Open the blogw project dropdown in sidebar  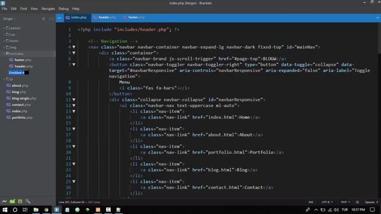pyautogui.click(x=10, y=18)
